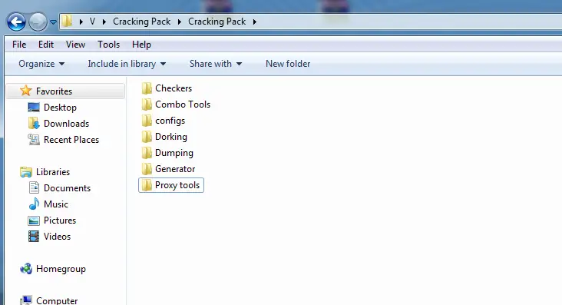The height and width of the screenshot is (305, 562).
Task: Click the Homegroup icon
Action: pyautogui.click(x=26, y=269)
